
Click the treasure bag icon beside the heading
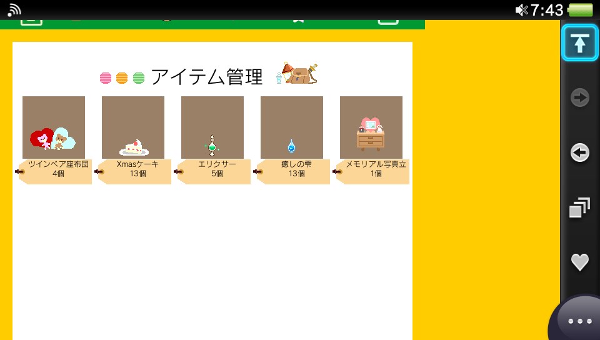pyautogui.click(x=297, y=74)
